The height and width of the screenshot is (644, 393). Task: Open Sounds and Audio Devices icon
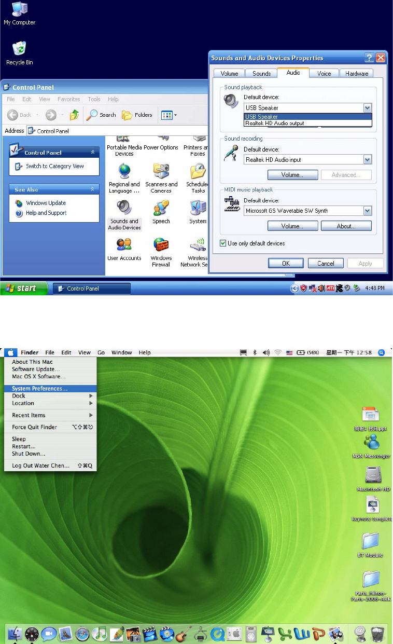[124, 215]
